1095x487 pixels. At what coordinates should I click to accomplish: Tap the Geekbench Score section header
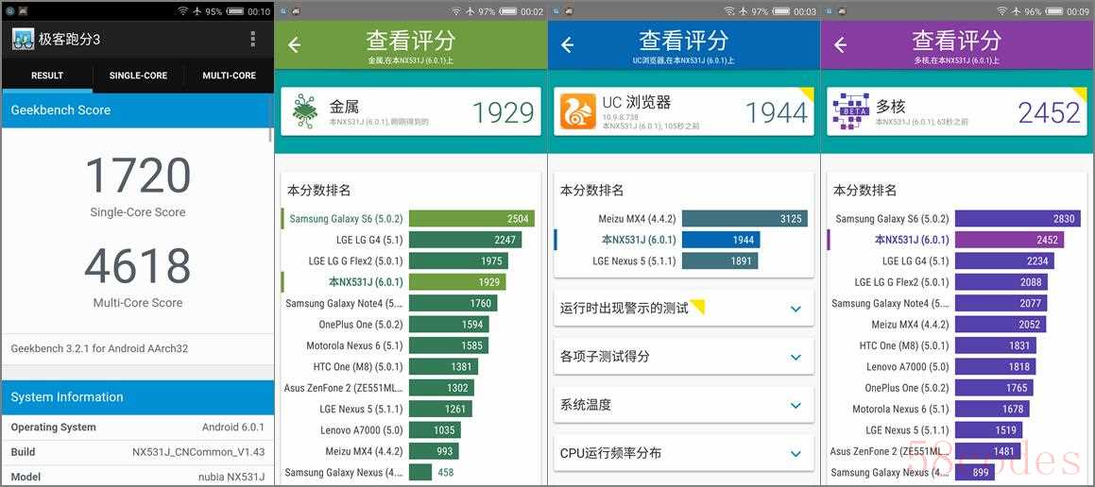point(138,110)
